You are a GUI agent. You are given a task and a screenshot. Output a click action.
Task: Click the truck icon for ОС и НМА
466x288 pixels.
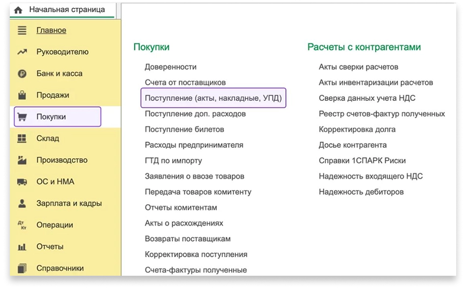22,182
